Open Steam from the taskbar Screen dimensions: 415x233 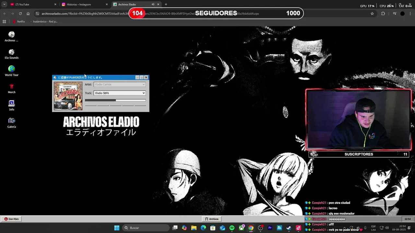point(289,228)
